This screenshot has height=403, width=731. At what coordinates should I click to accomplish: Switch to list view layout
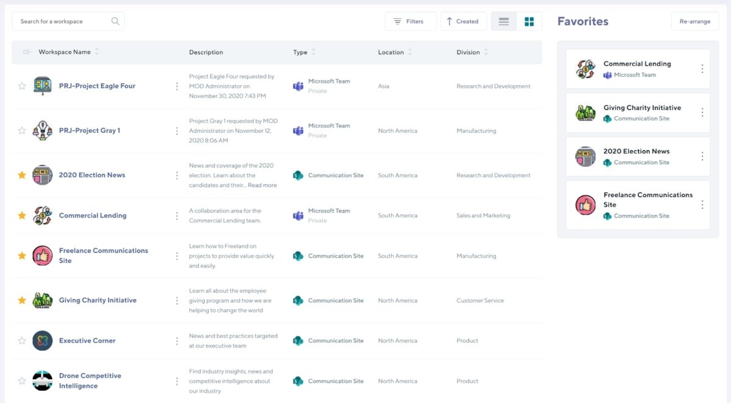(503, 21)
